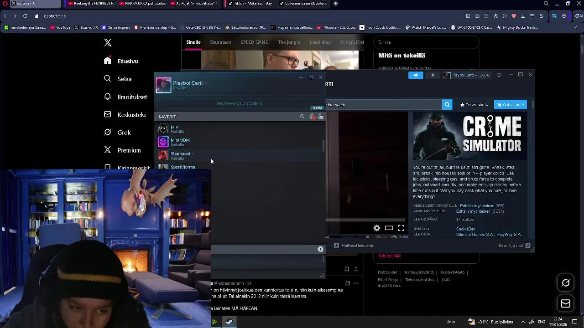This screenshot has width=584, height=328.
Task: Open floating Grok button on X
Action: pos(566,283)
